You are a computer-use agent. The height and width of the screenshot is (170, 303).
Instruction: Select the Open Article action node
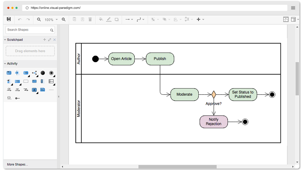[121, 59]
